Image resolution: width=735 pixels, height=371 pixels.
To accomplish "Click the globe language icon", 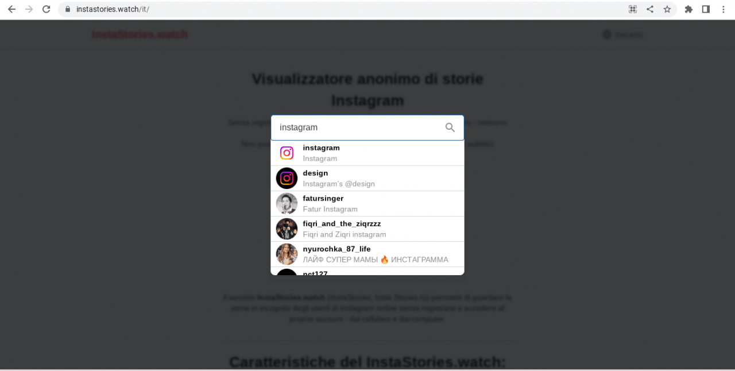I will click(x=606, y=34).
